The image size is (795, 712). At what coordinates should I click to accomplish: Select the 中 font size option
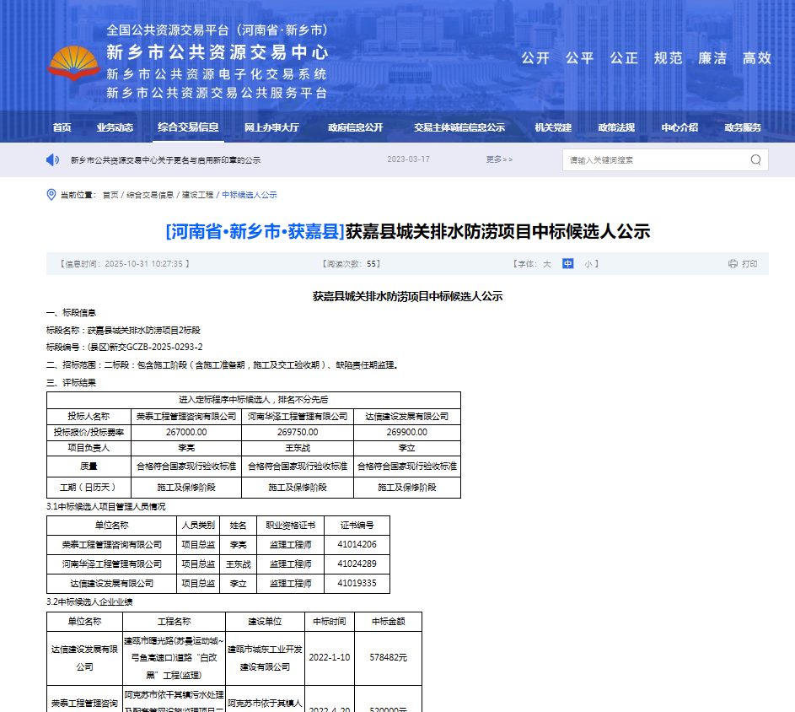tap(568, 264)
